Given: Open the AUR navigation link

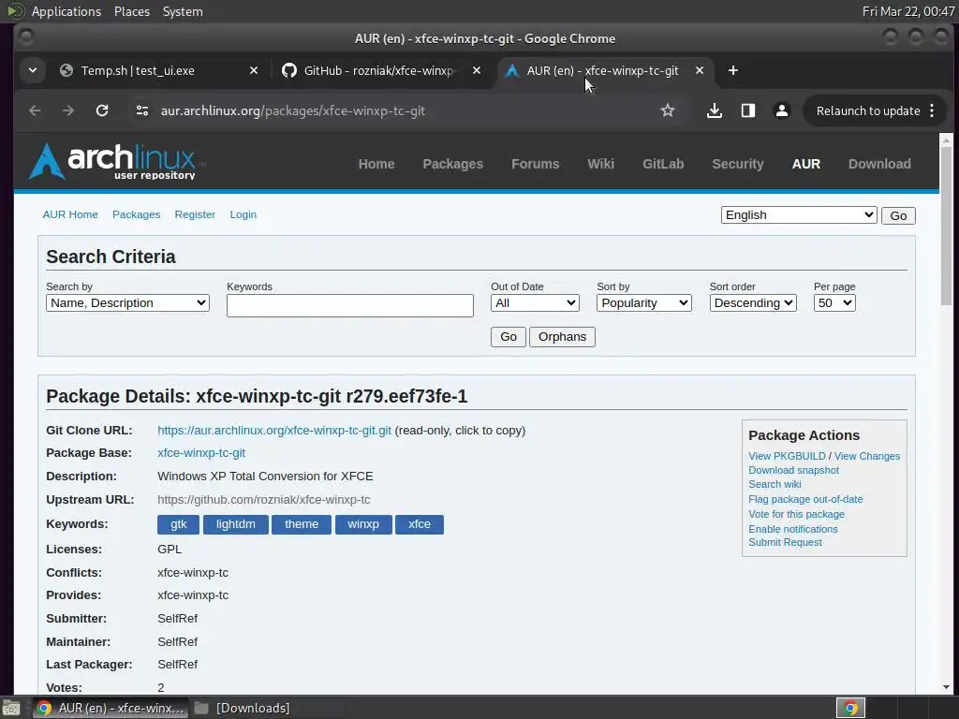Looking at the screenshot, I should (806, 164).
